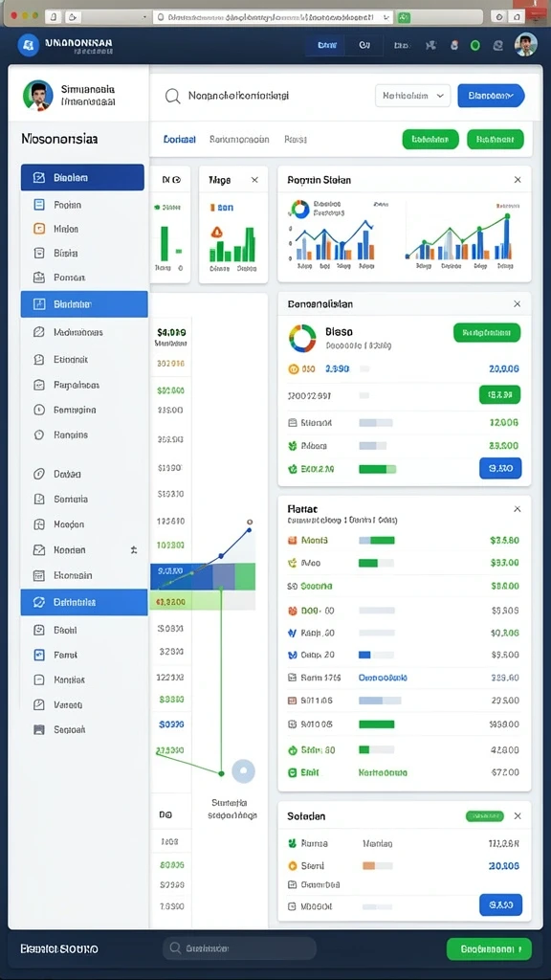The height and width of the screenshot is (980, 551).
Task: Open the highlighted Dalnintaa sidebar entry
Action: [84, 603]
